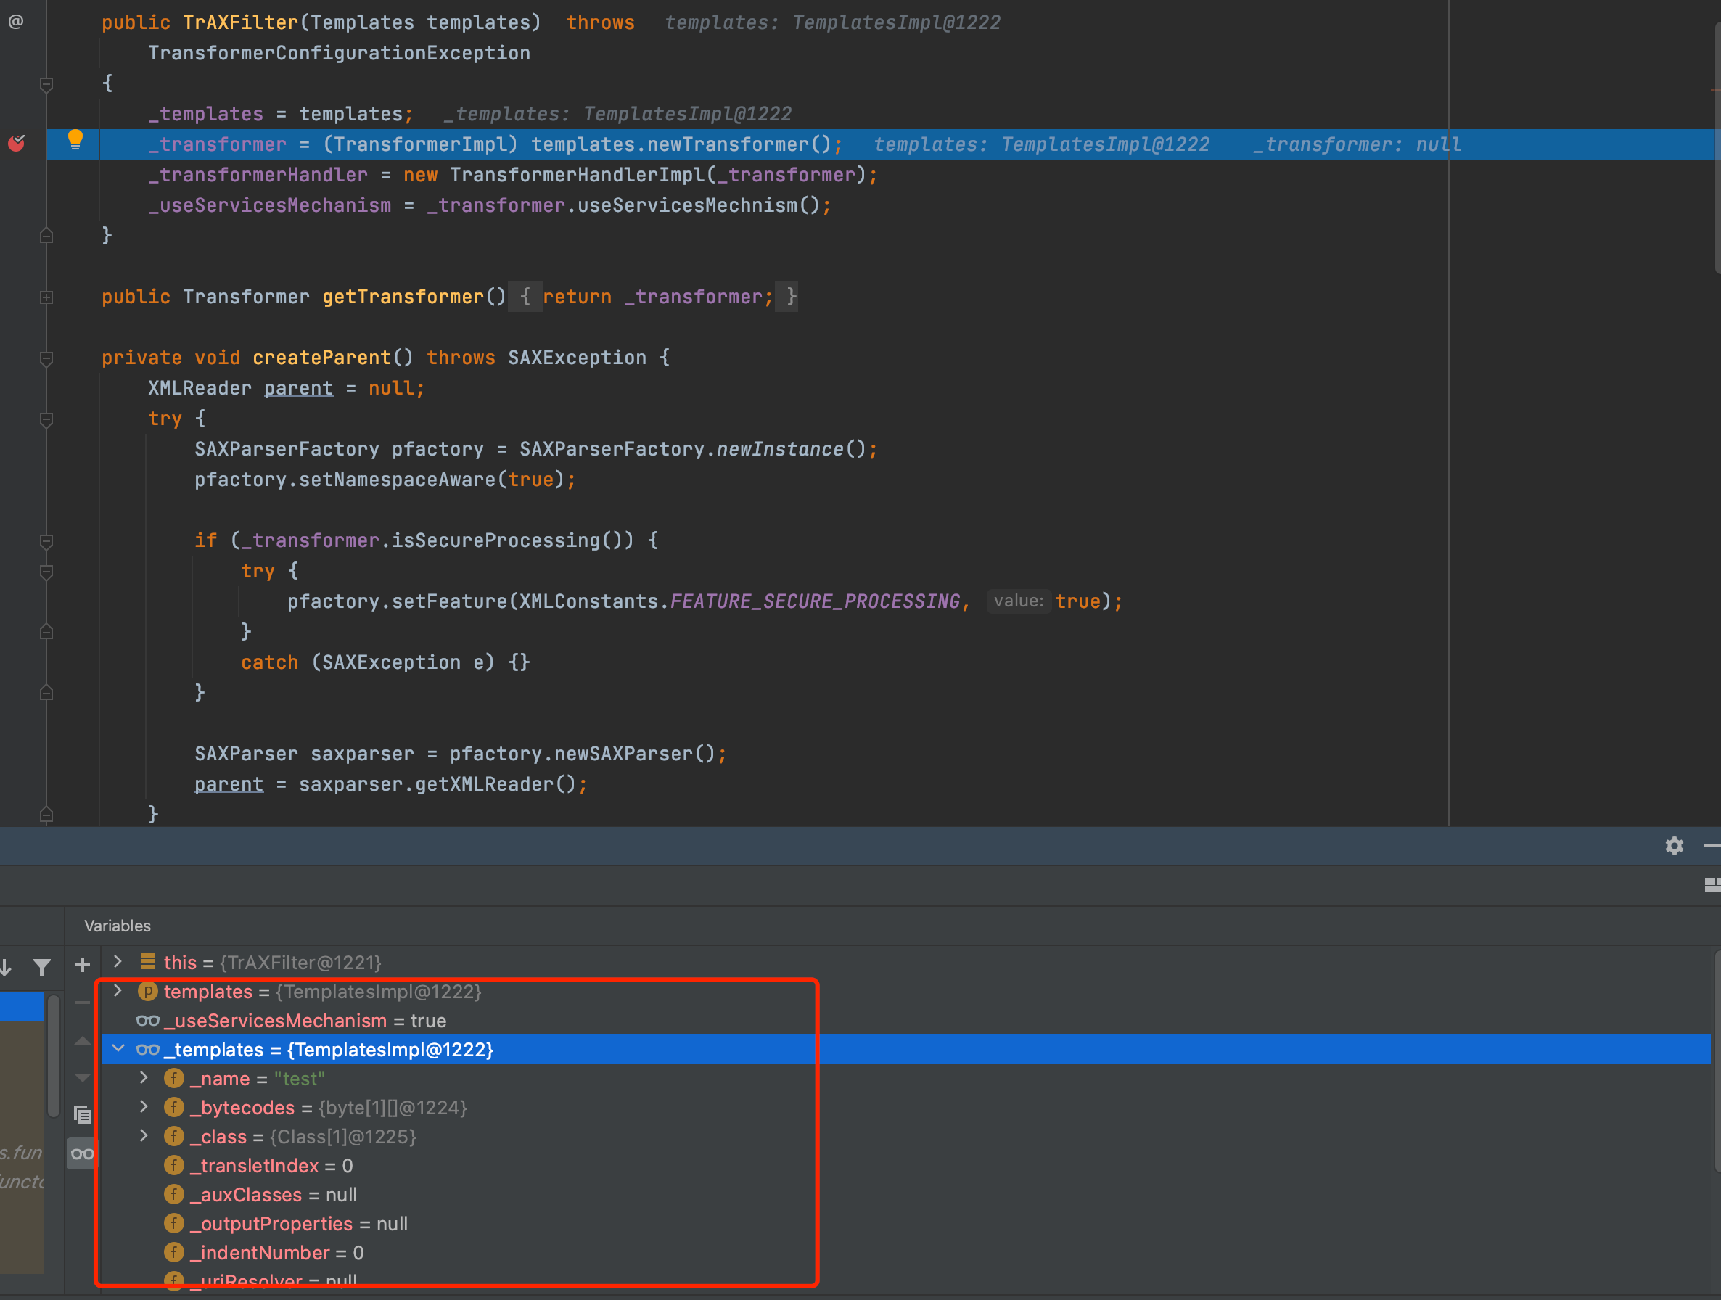Expand the _name field node

[x=144, y=1078]
